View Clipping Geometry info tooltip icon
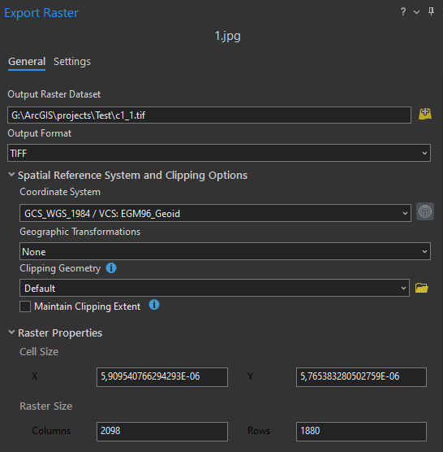The image size is (443, 452). [x=111, y=268]
